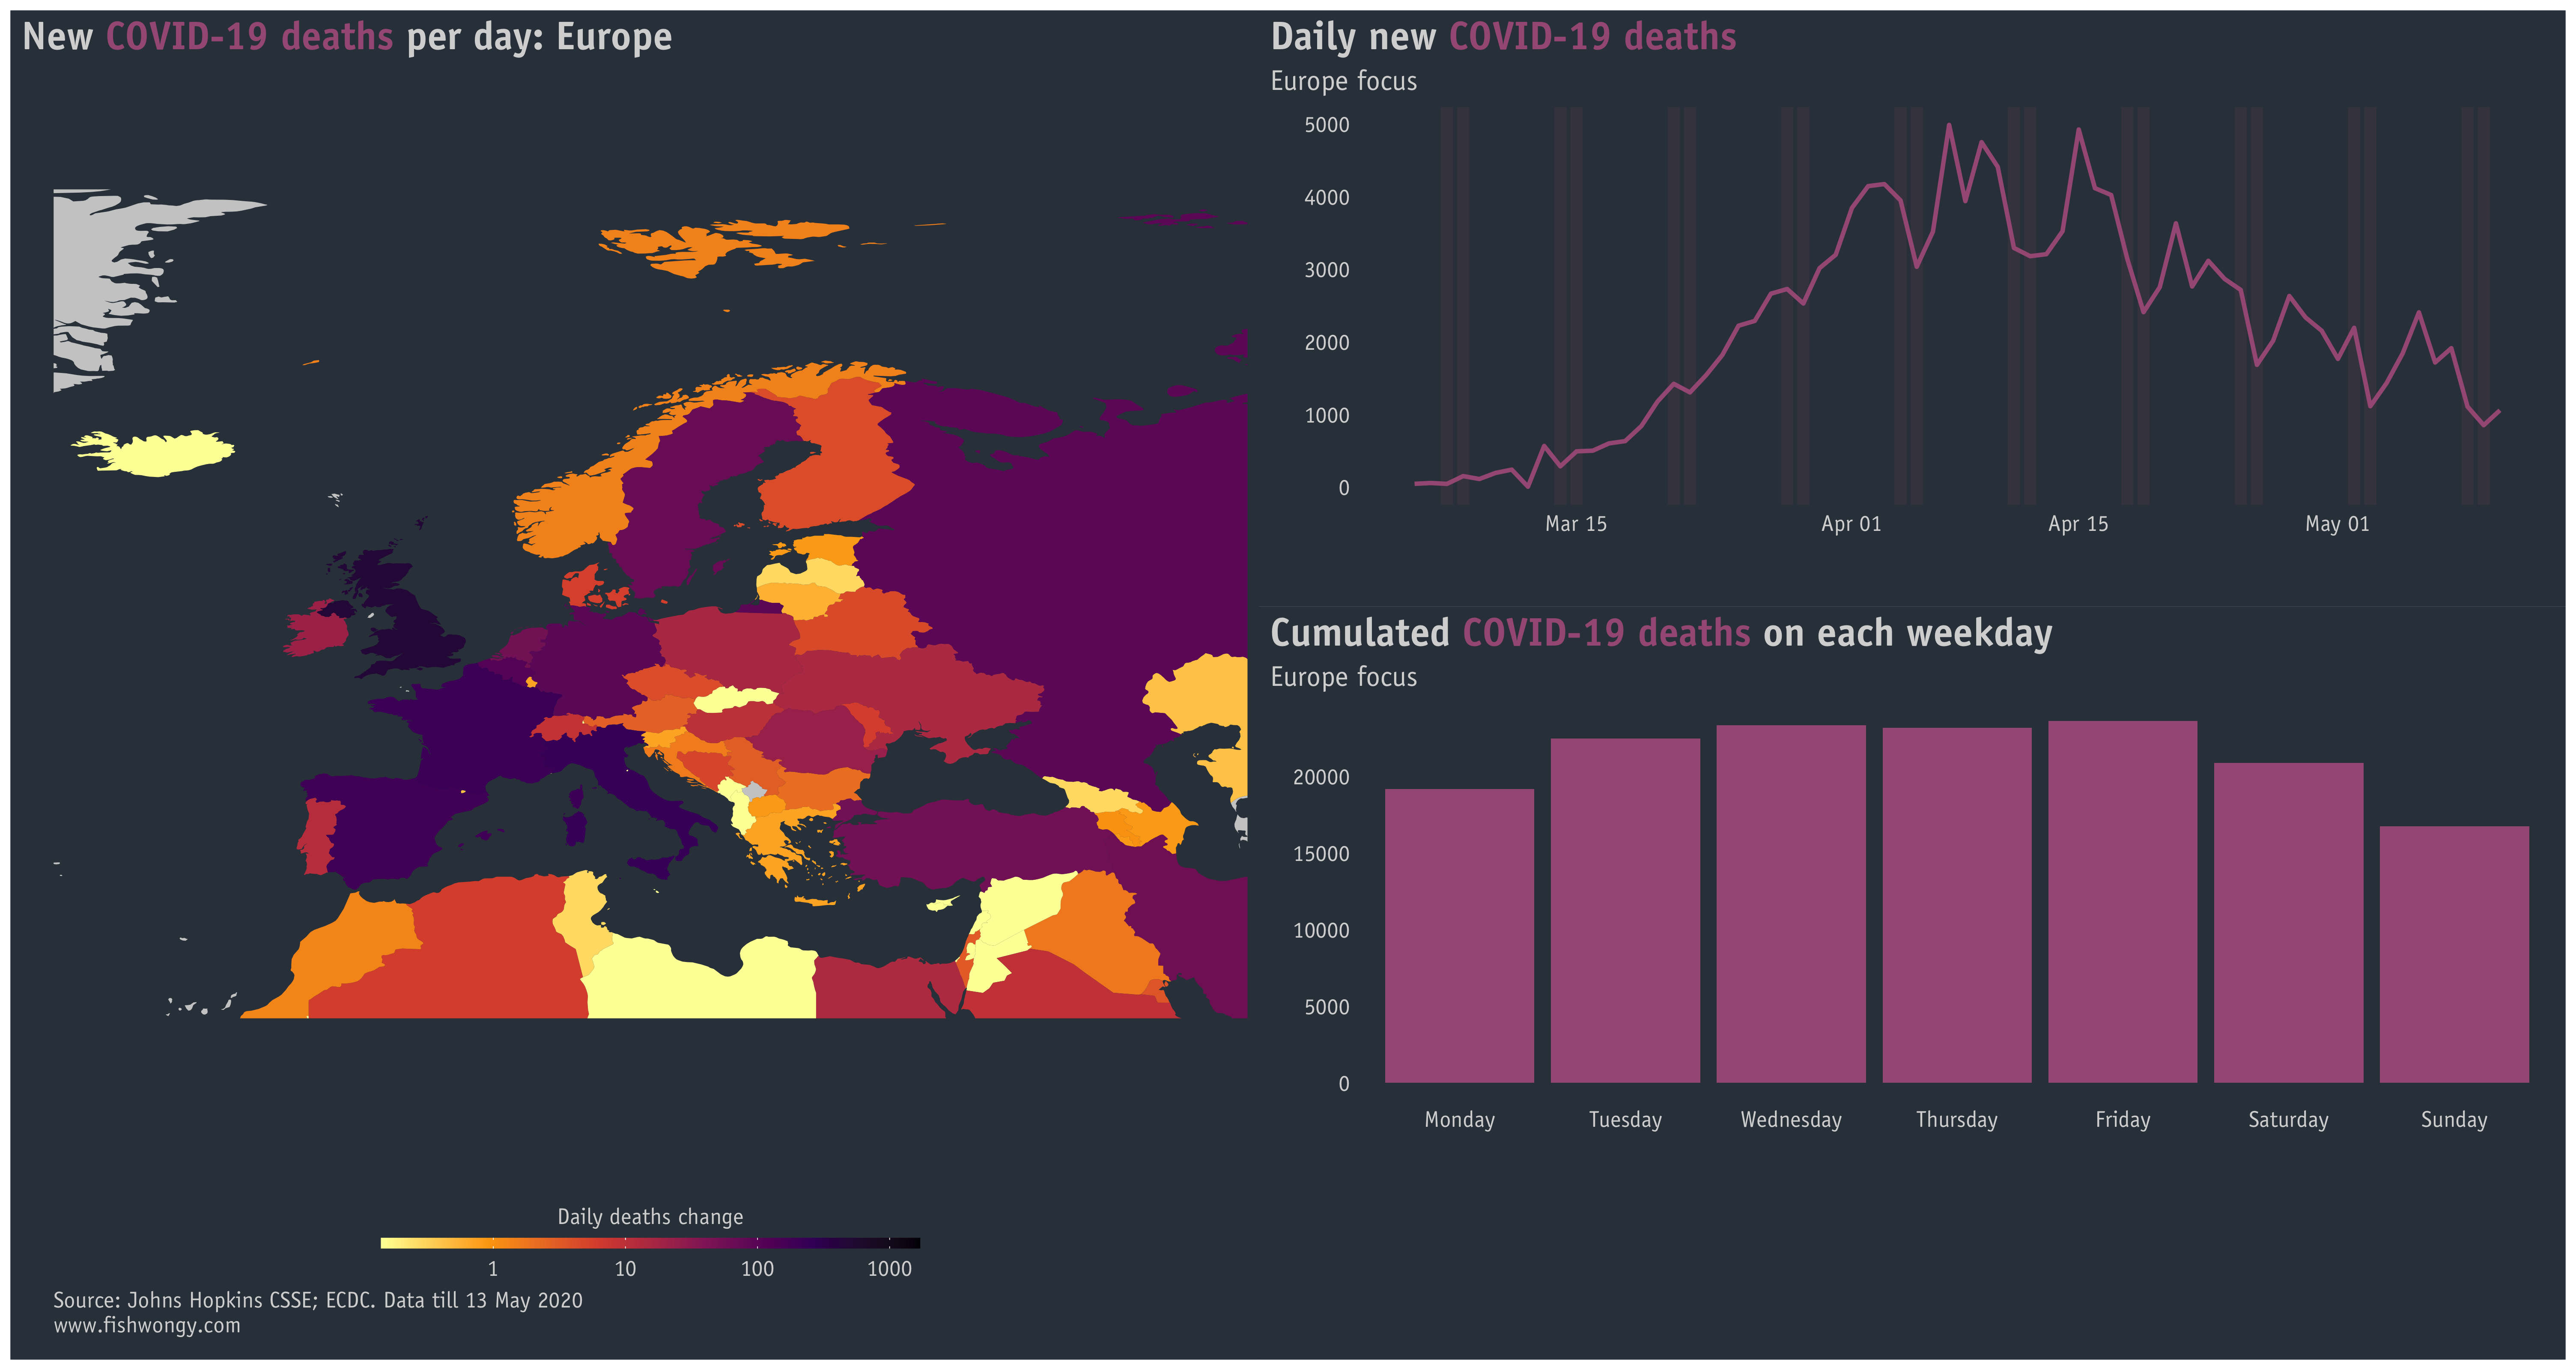Click the Tuesday bar in weekday chart
This screenshot has width=2576, height=1370.
pos(1625,911)
